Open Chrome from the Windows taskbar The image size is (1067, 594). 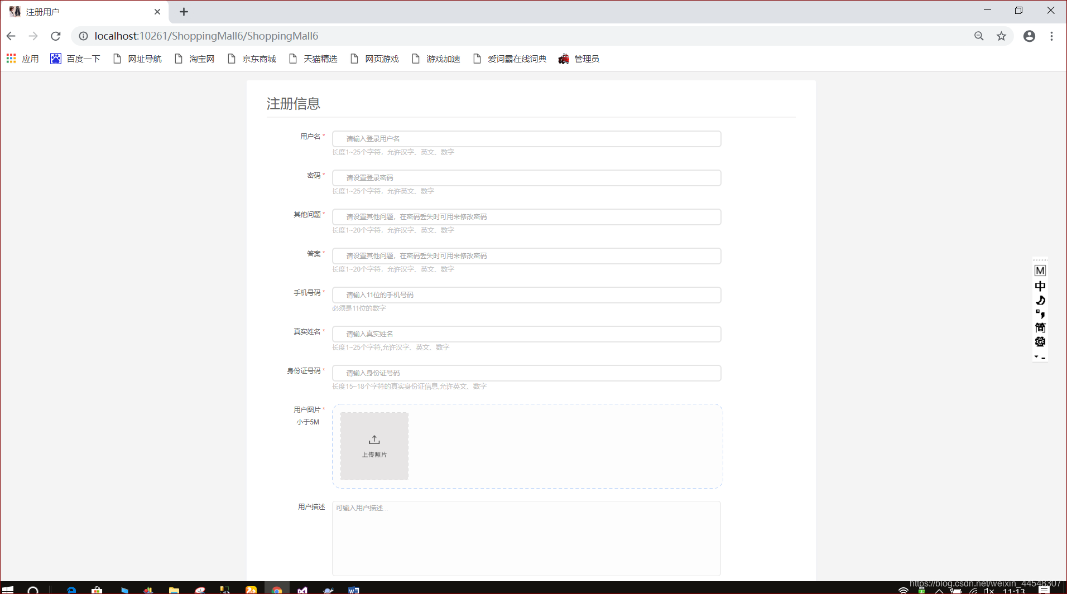pos(277,590)
